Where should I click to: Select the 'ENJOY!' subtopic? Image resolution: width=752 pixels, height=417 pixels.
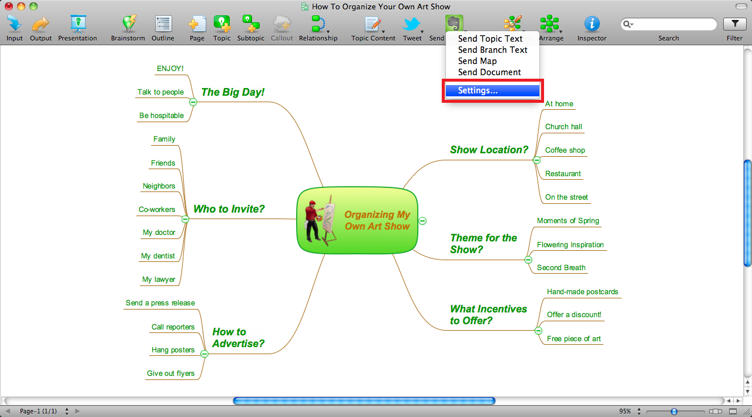(x=170, y=69)
